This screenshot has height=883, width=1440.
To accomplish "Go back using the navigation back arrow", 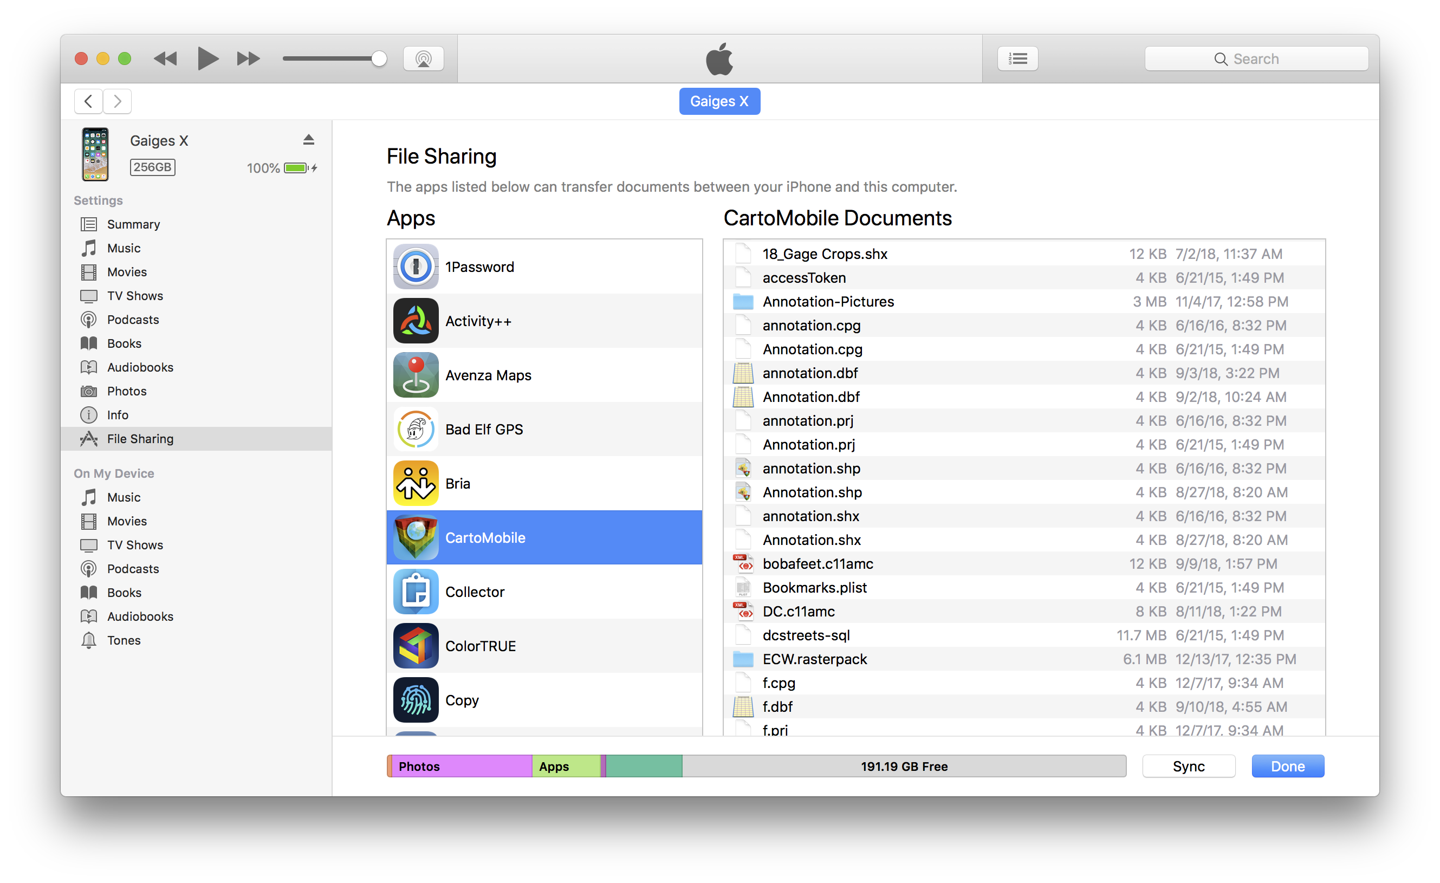I will [88, 101].
